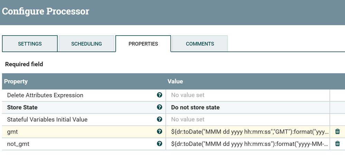
Task: Select the not_gmt property name cell
Action: pos(79,144)
